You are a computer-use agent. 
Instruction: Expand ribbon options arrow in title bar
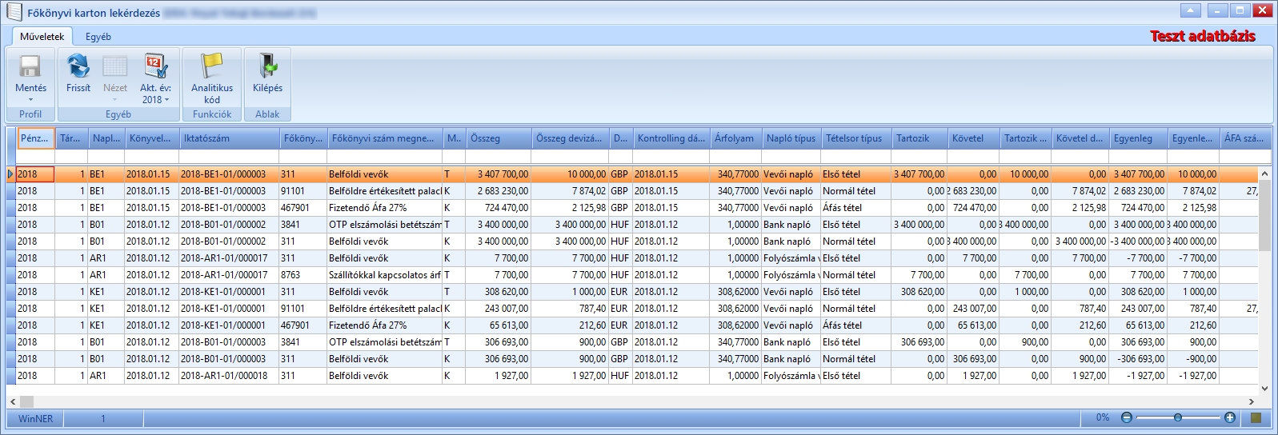[x=1191, y=10]
